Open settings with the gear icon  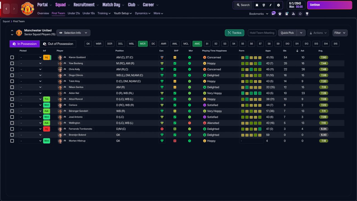[x=278, y=5]
